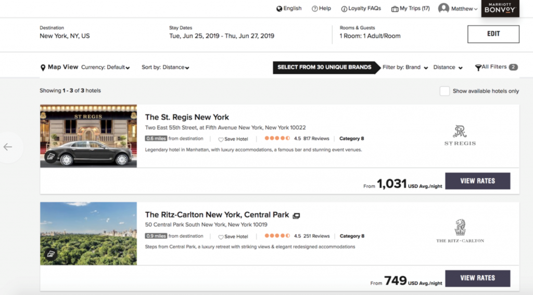Expand the Filter by: Brand dropdown
This screenshot has width=533, height=295.
(405, 67)
